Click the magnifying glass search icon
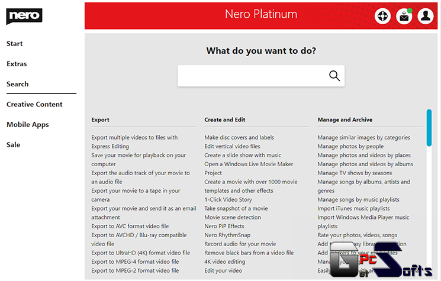Screen dimensions: 441x281 pos(334,76)
